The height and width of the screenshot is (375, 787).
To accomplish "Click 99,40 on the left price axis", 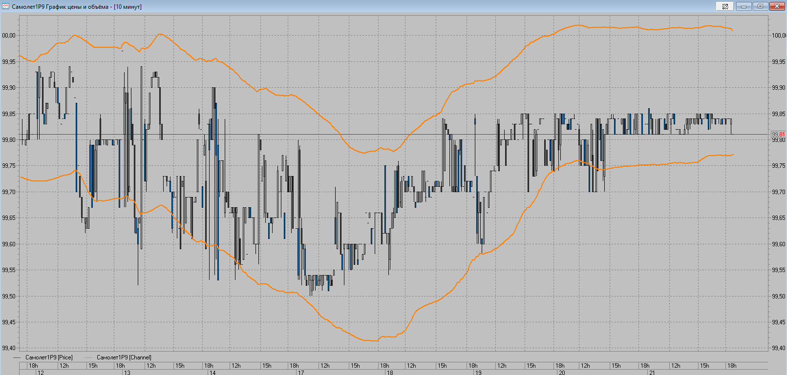I will pos(9,349).
